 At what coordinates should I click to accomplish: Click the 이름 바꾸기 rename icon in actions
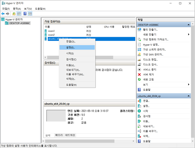[x=139, y=131]
